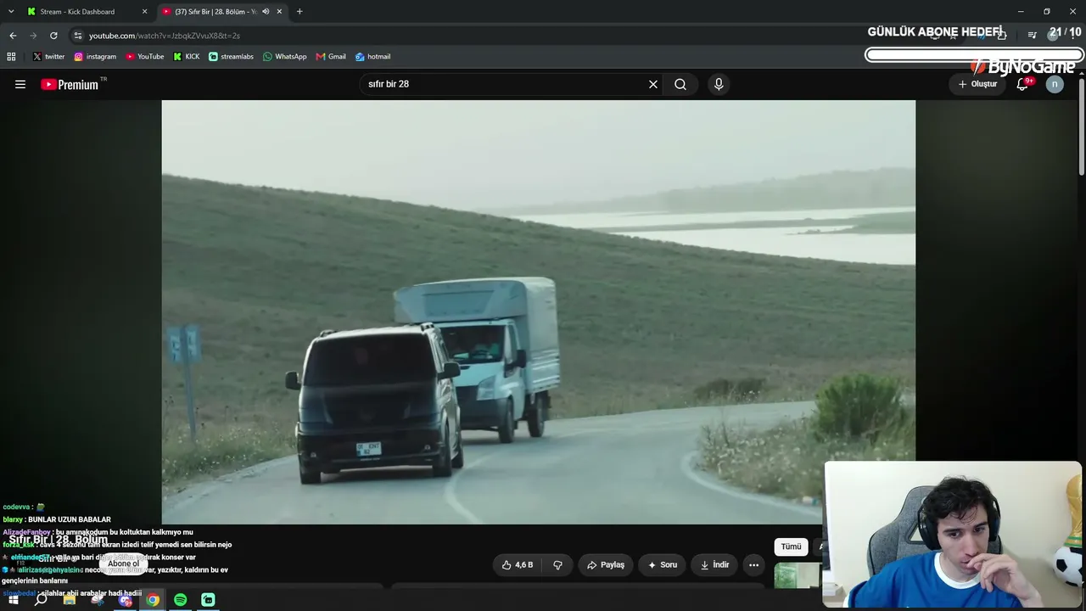Download the video with İndir

coord(714,564)
